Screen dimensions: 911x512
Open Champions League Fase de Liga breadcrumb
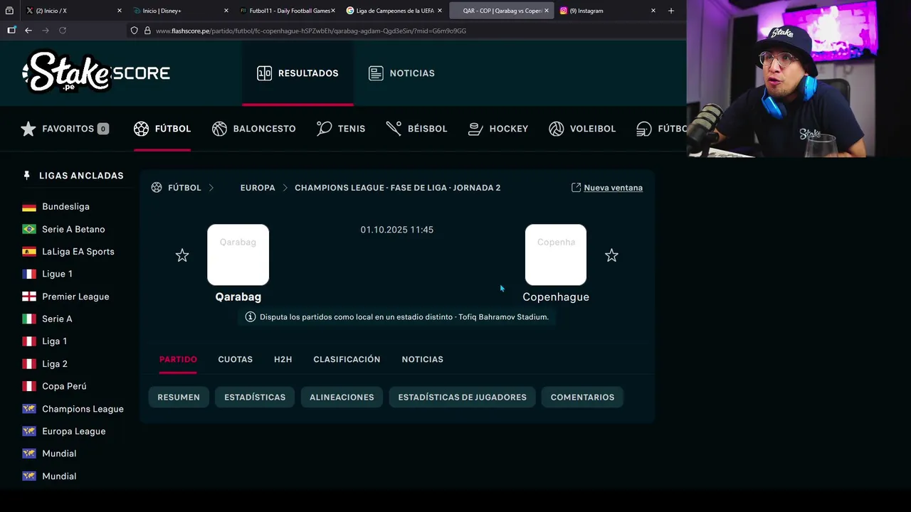397,188
